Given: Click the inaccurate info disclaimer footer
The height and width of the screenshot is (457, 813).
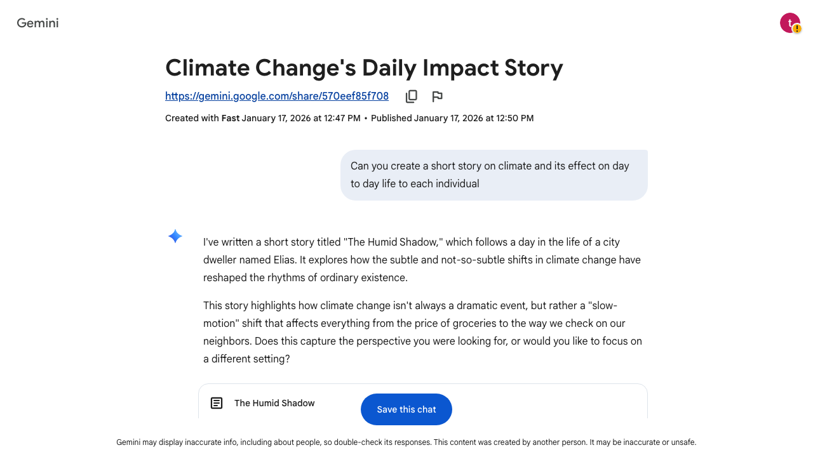Looking at the screenshot, I should (406, 442).
